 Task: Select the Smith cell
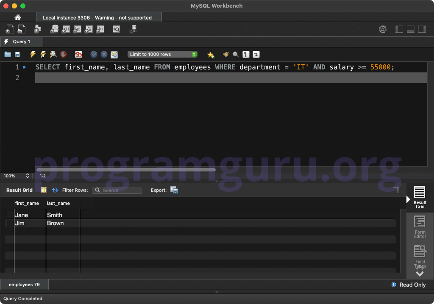(63, 215)
